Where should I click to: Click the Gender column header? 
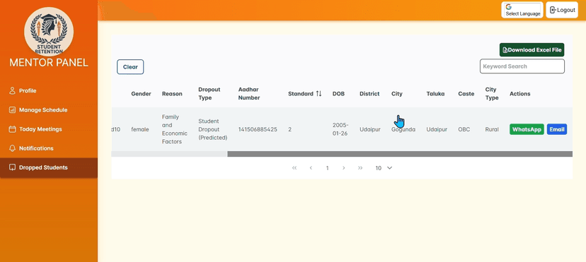(x=141, y=94)
